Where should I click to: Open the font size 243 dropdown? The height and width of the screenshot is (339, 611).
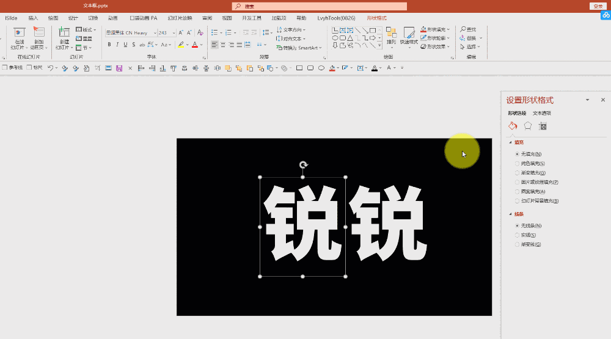point(174,33)
